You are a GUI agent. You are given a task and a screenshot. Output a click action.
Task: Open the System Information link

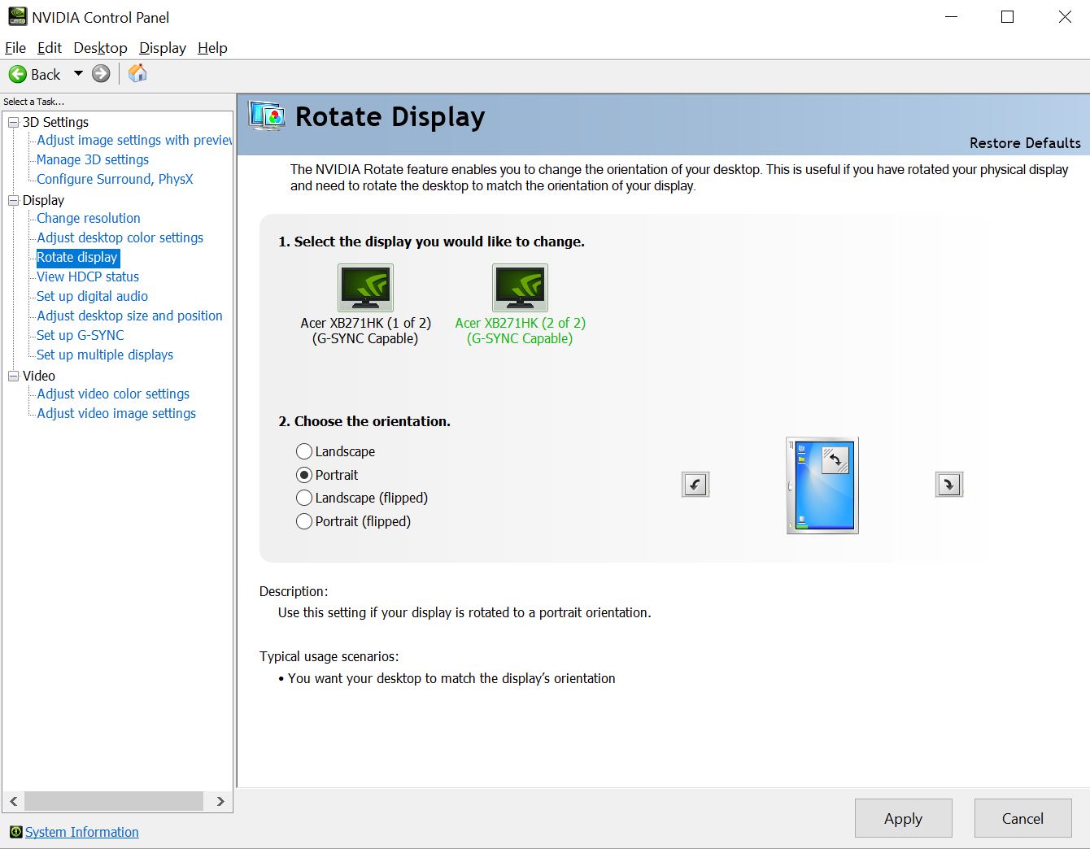click(x=82, y=832)
